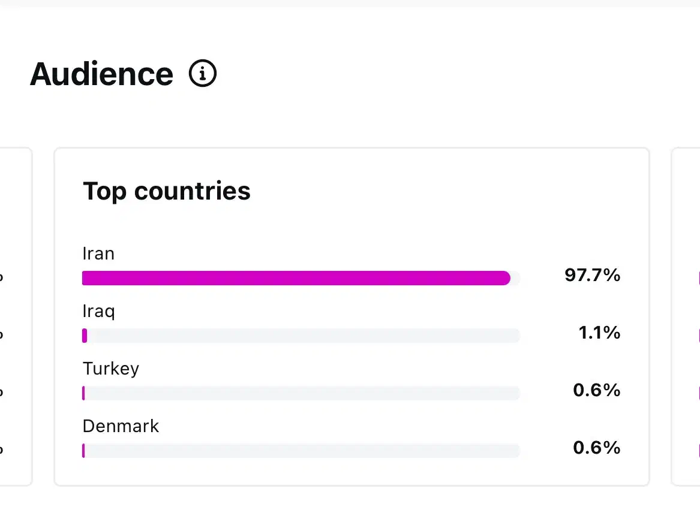The width and height of the screenshot is (700, 528).
Task: Click the 97.7% value for Iran
Action: [x=591, y=276]
